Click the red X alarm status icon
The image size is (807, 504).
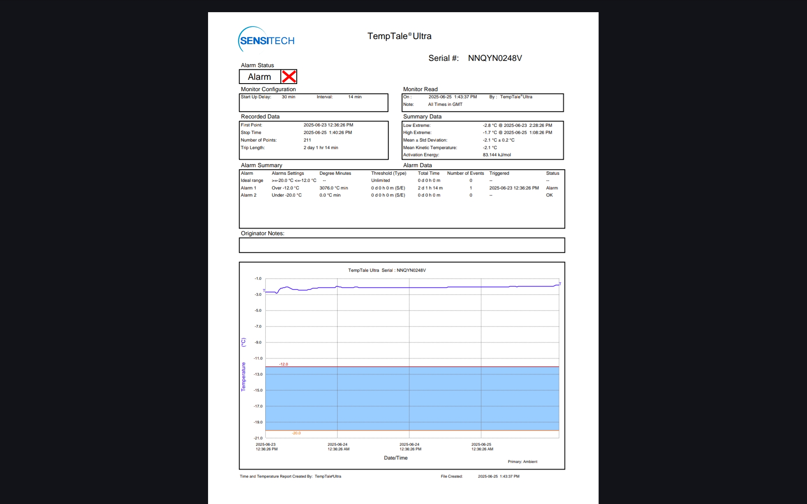click(289, 77)
